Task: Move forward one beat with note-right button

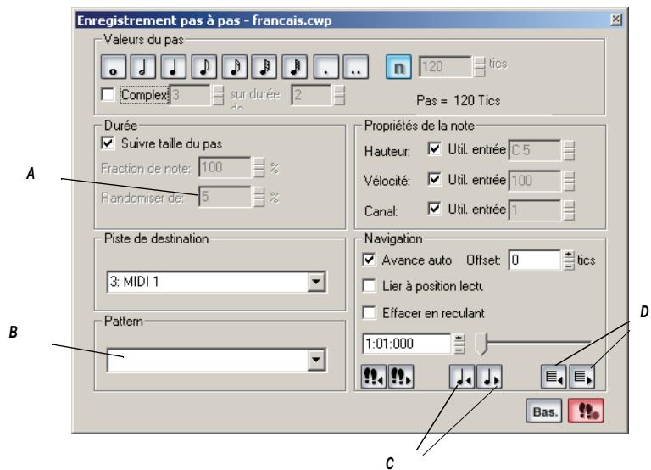Action: (489, 377)
